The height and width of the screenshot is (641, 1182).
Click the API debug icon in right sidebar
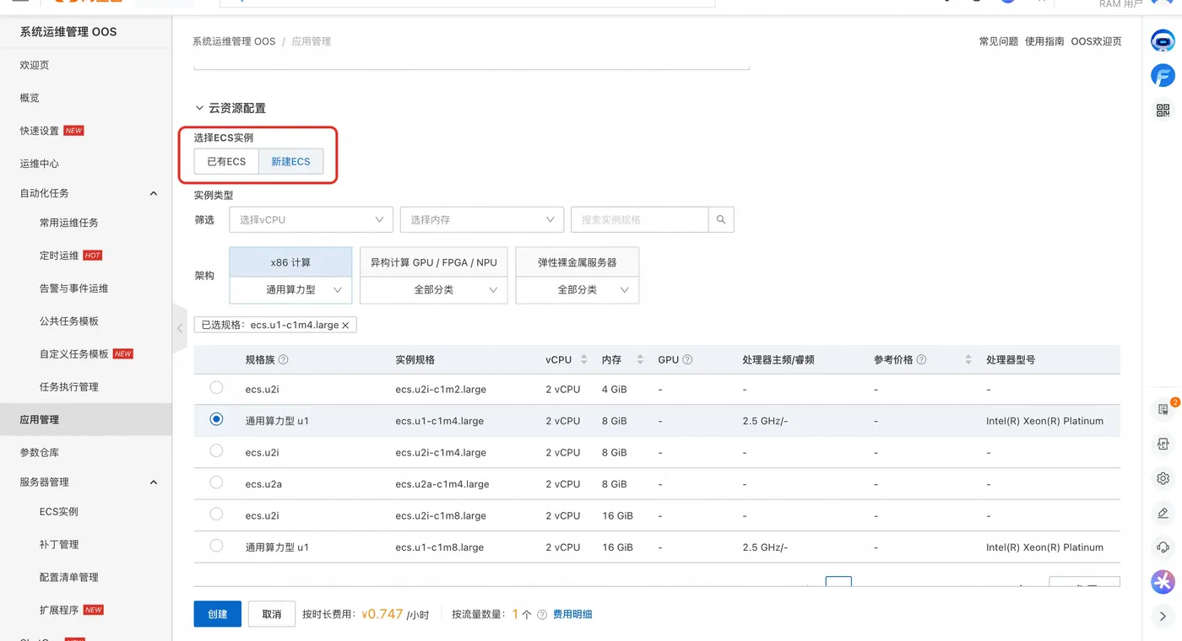click(1163, 444)
